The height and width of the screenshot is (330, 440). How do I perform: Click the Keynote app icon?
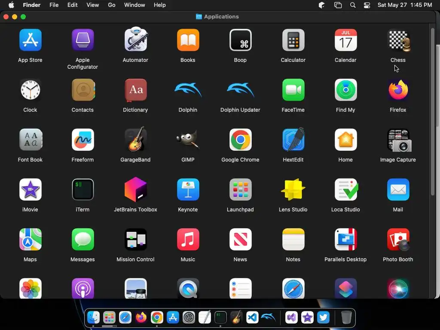[188, 189]
